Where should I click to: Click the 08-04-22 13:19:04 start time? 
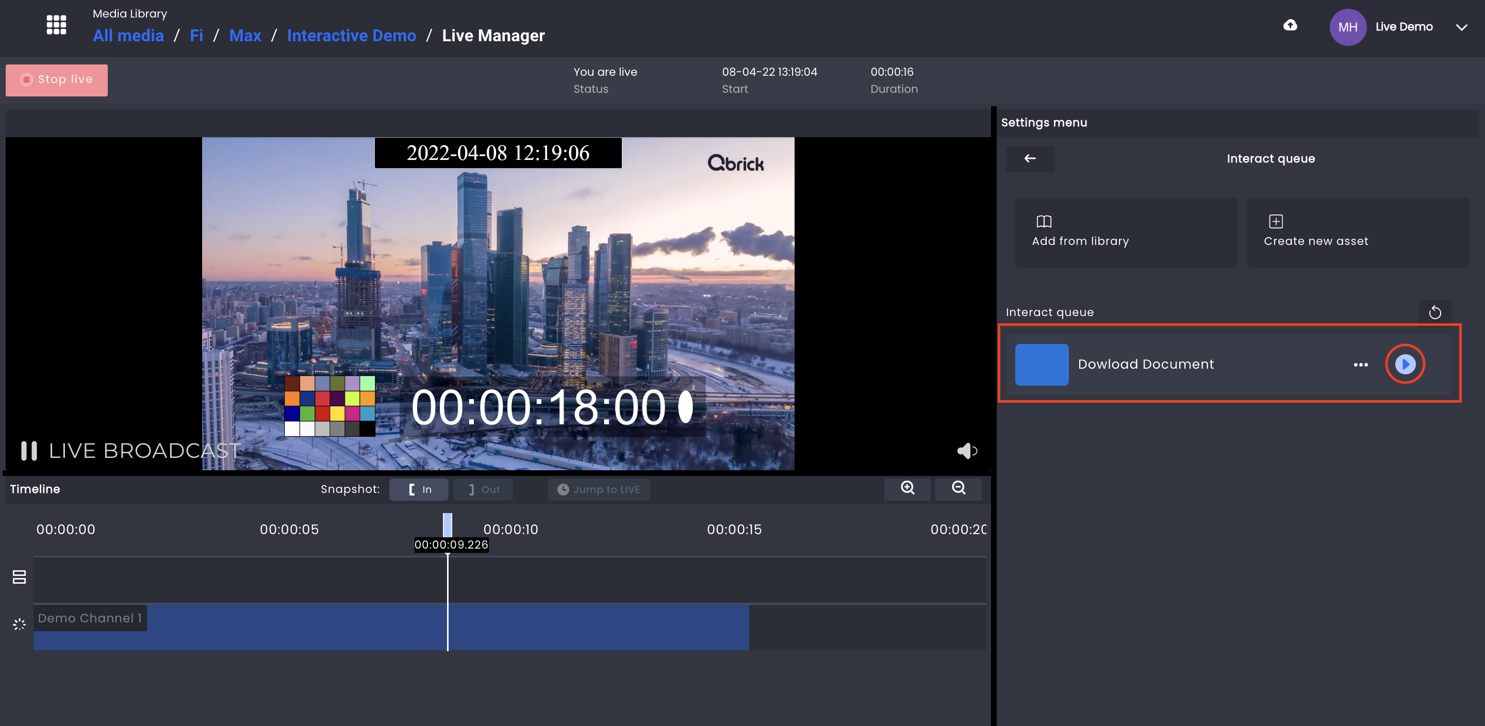point(770,72)
